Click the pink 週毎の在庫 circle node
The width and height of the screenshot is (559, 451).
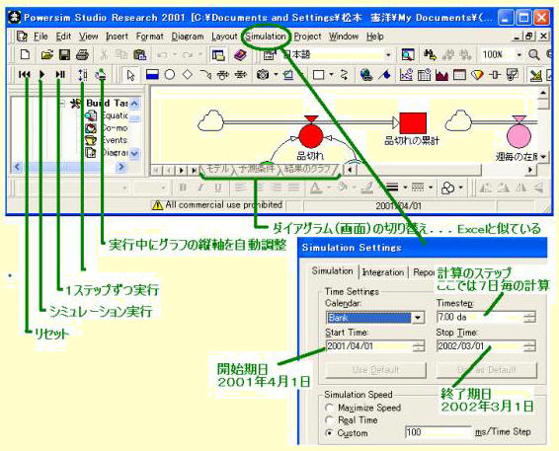coord(519,136)
